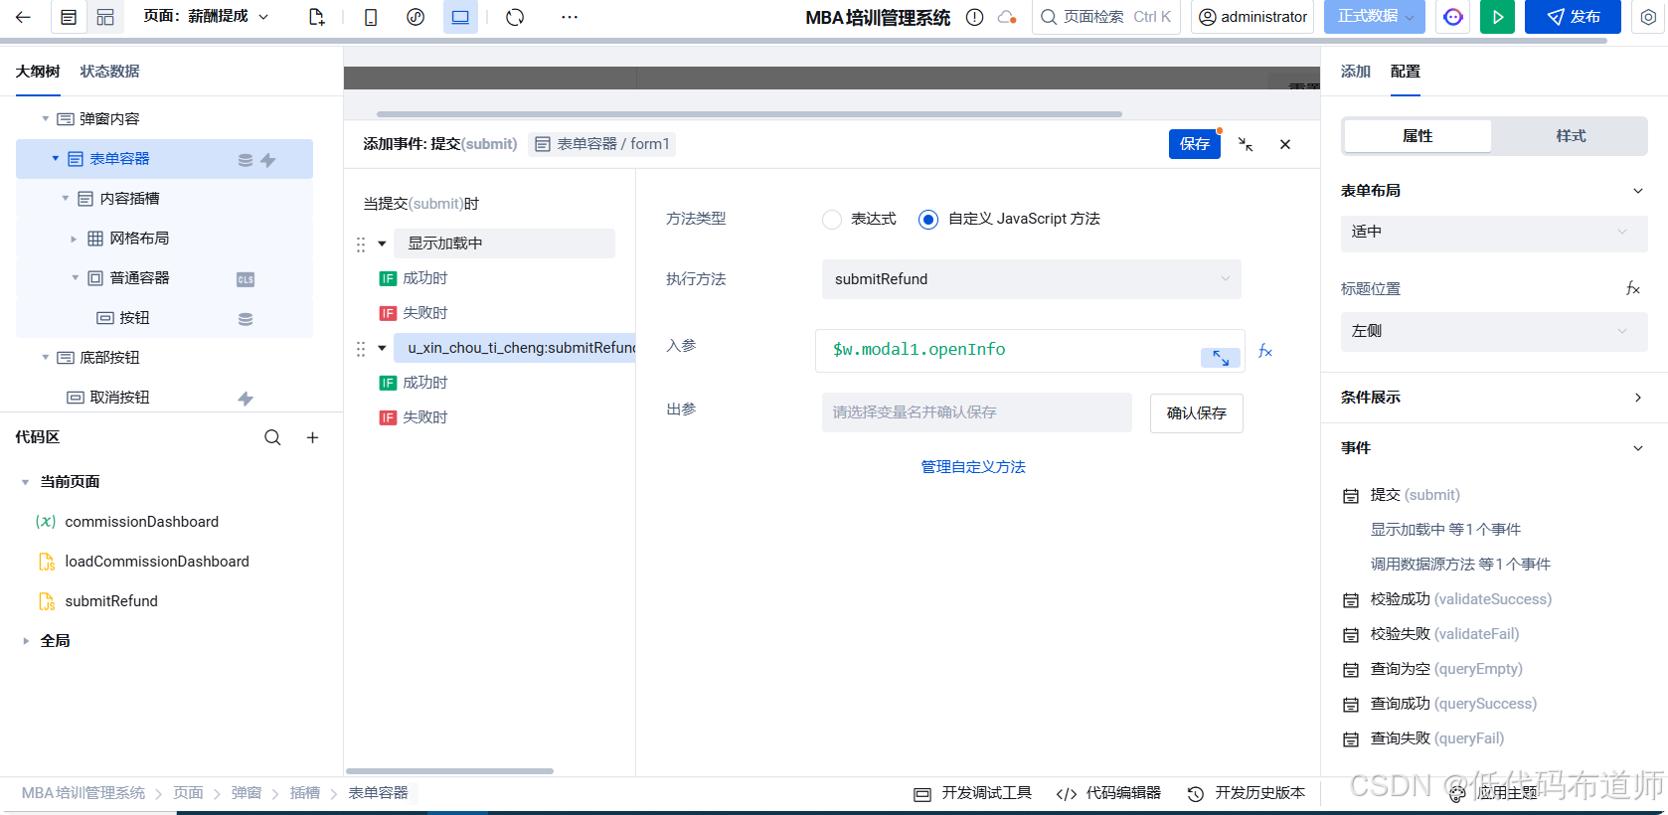Open the more options ellipsis menu

570,17
